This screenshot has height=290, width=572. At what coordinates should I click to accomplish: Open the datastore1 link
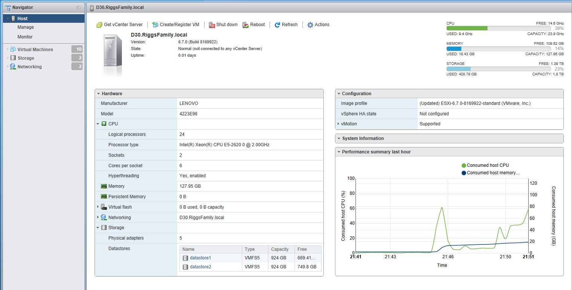200,258
